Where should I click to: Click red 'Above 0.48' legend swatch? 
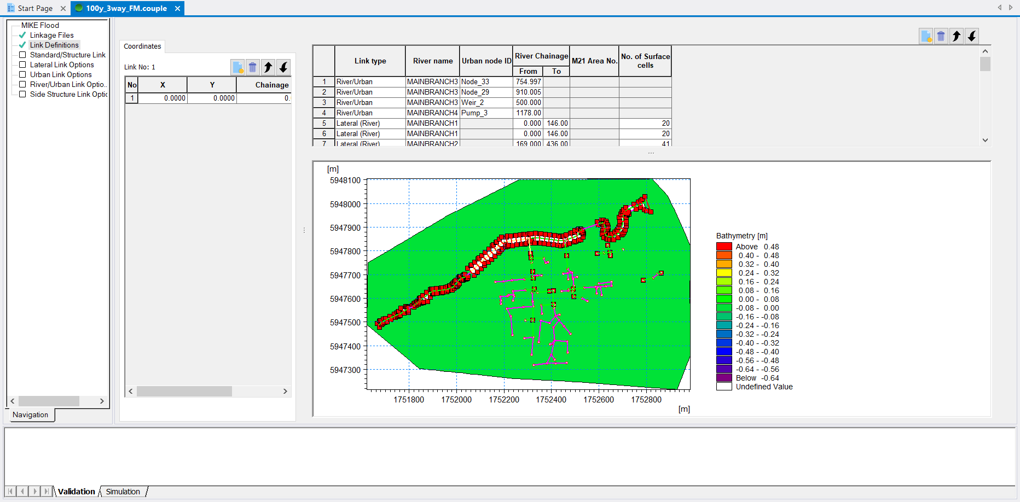(x=724, y=247)
